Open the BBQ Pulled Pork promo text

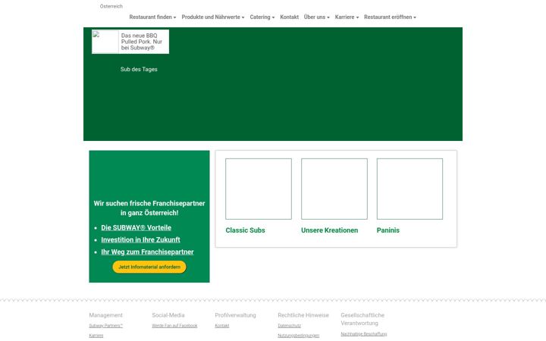[142, 42]
